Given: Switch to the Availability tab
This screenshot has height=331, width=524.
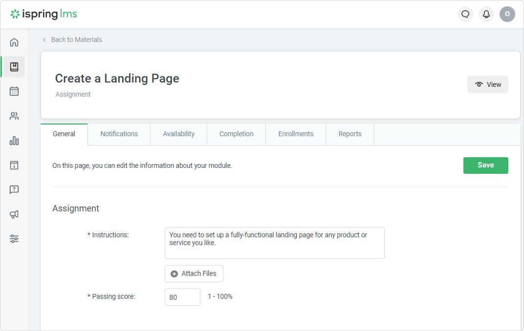Looking at the screenshot, I should coord(178,134).
